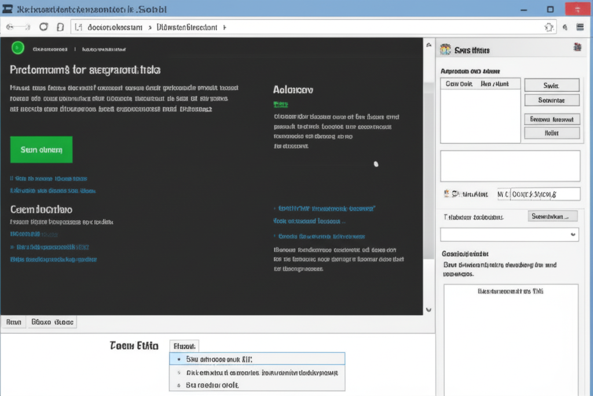Click the colorful icon in side panel title
The width and height of the screenshot is (593, 396).
[445, 50]
